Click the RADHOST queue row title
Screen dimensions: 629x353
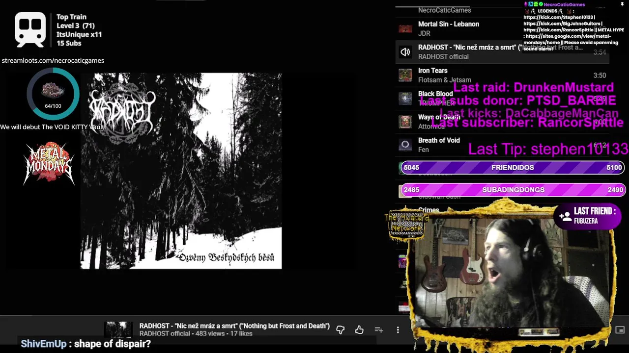pyautogui.click(x=500, y=48)
